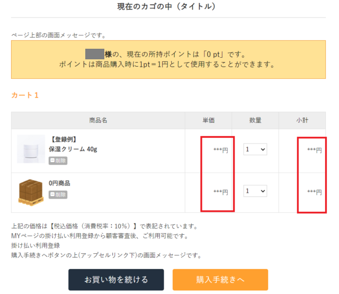Viewport: 339px width, 294px height.
Task: Click the subtotal of 0円商品
Action: (x=314, y=192)
